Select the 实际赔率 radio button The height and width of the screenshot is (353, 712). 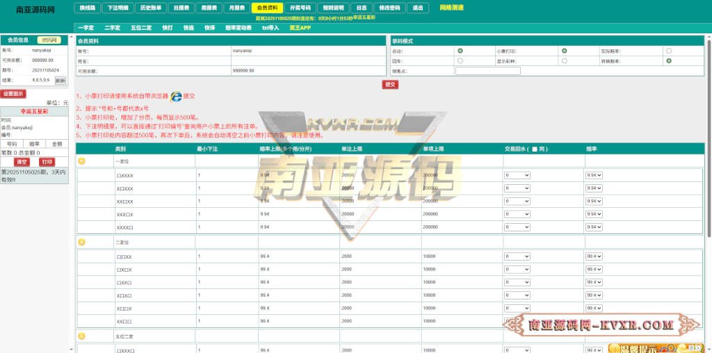pyautogui.click(x=669, y=51)
